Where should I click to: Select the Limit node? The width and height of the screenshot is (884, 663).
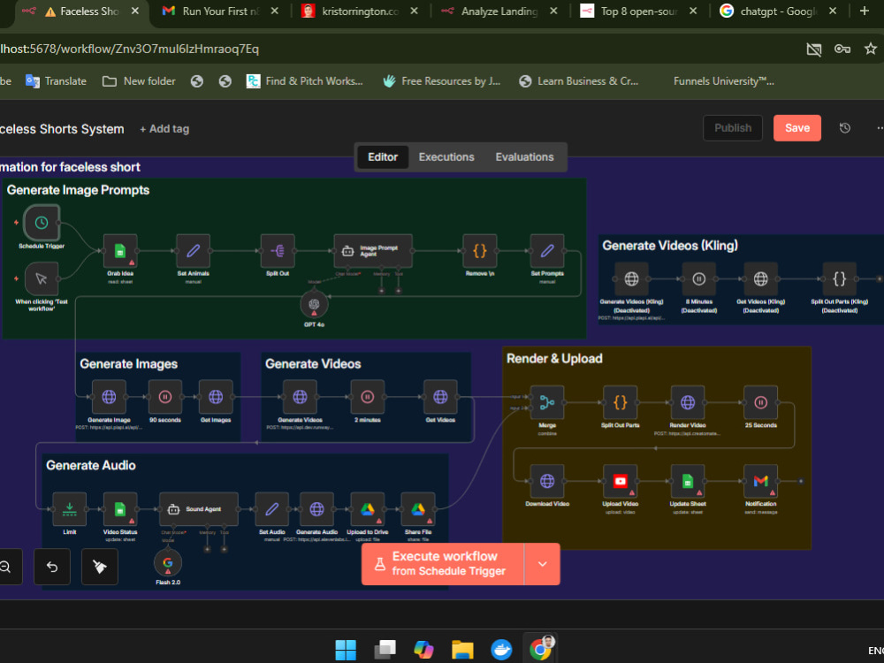[69, 509]
